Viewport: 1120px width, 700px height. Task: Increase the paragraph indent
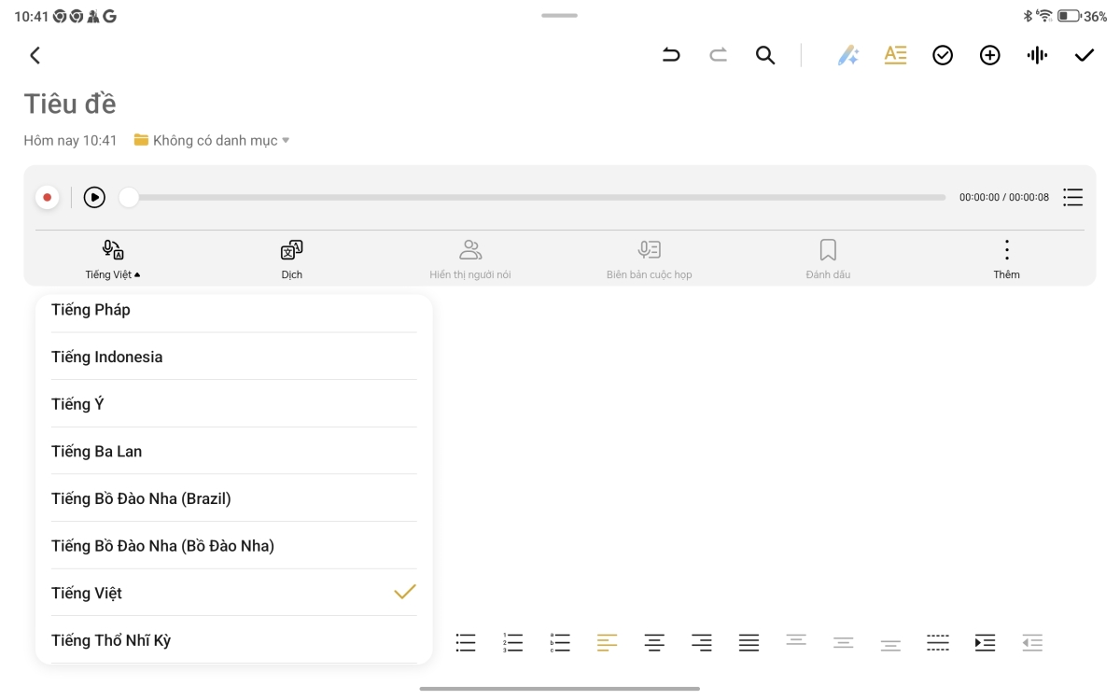[x=985, y=643]
